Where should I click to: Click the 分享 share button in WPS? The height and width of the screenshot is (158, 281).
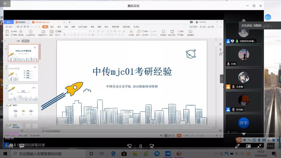[211, 27]
